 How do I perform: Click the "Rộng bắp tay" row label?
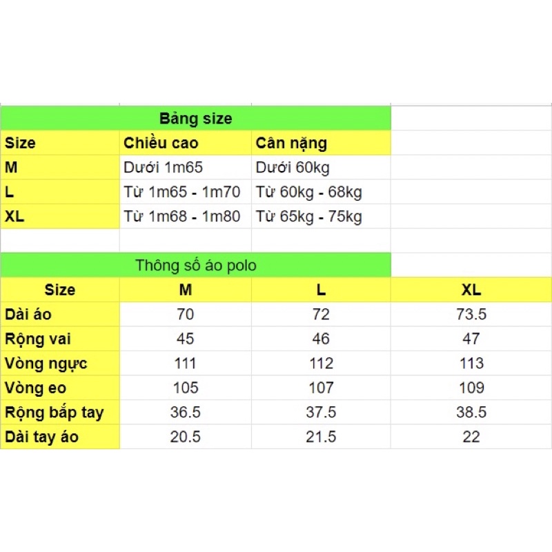[x=55, y=413]
